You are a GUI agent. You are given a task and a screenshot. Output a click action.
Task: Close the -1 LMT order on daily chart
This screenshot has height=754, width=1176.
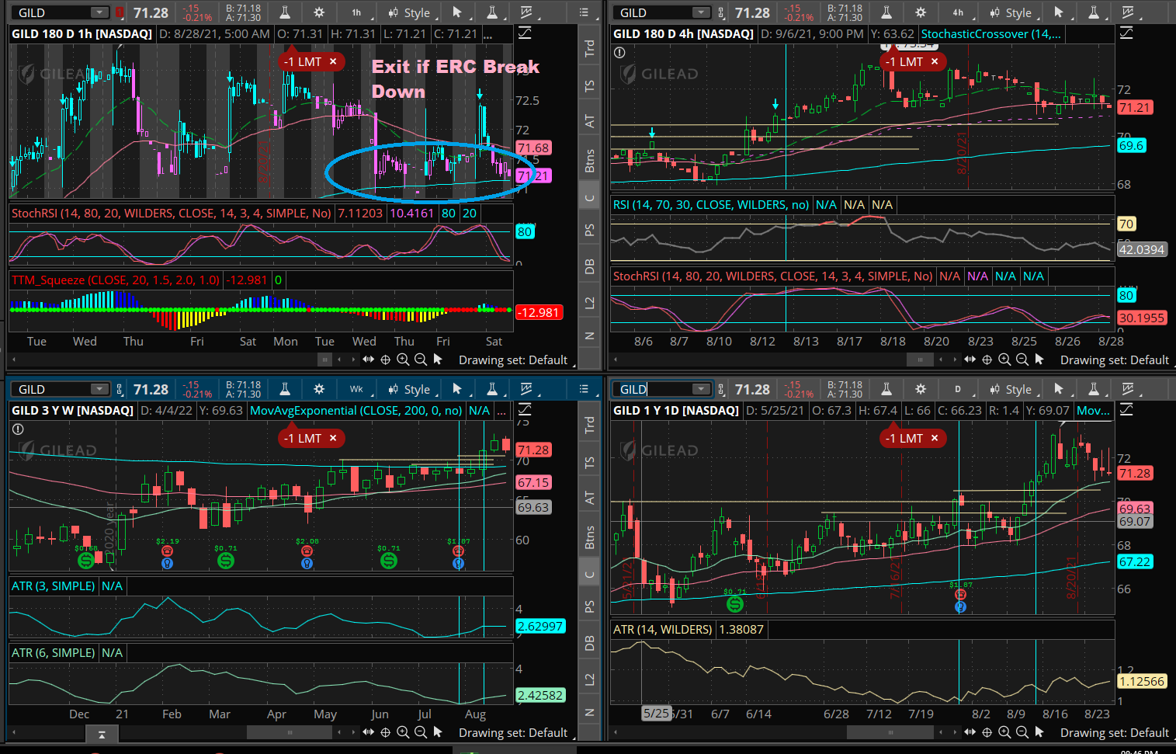click(x=935, y=438)
